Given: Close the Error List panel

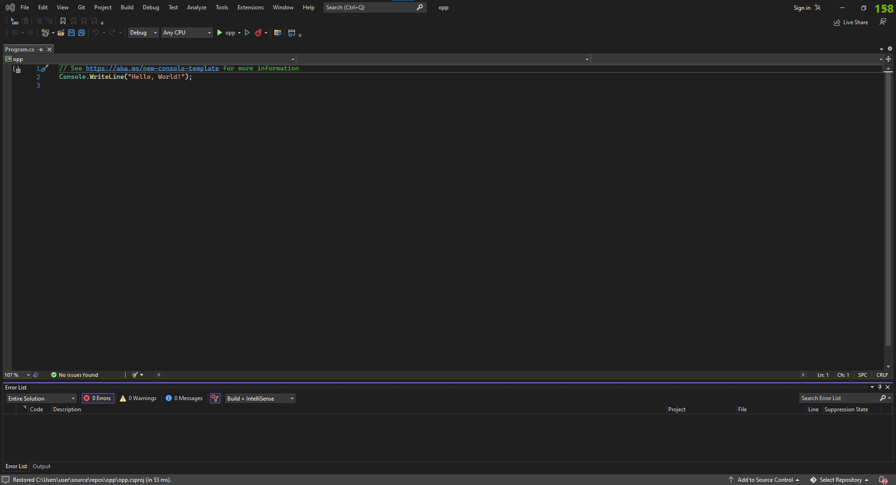Looking at the screenshot, I should (x=888, y=387).
